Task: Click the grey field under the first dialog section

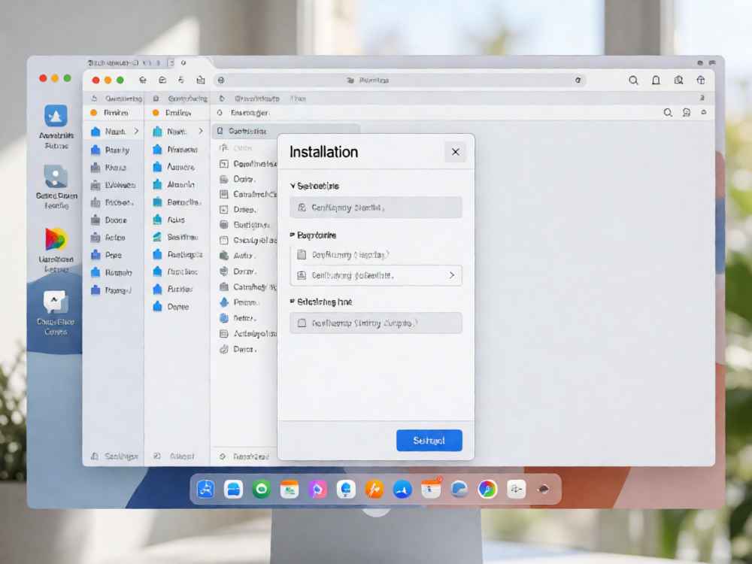Action: click(x=376, y=208)
